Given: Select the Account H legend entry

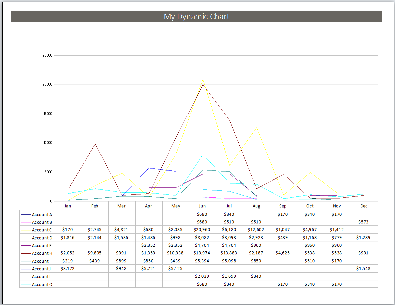Looking at the screenshot, I should tap(37, 253).
